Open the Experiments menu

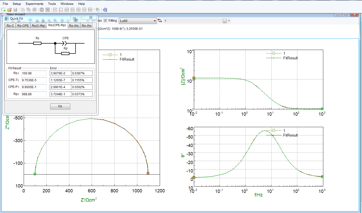click(34, 4)
